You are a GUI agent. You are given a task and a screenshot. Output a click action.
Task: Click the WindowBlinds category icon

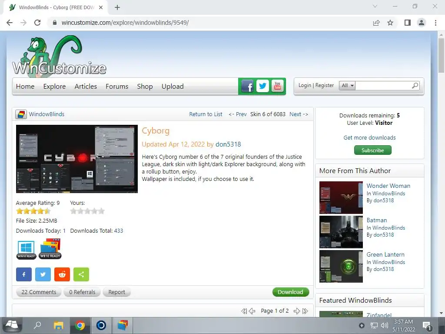[x=21, y=114]
